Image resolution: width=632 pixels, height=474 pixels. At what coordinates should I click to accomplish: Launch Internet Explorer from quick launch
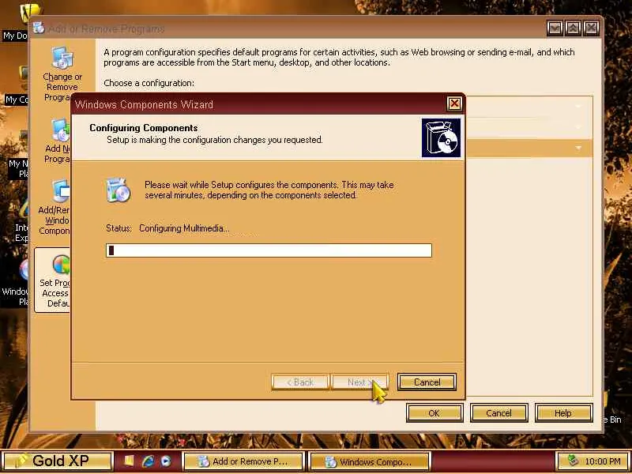148,461
